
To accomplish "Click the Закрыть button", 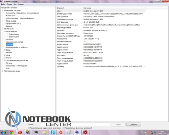I will tap(134, 125).
